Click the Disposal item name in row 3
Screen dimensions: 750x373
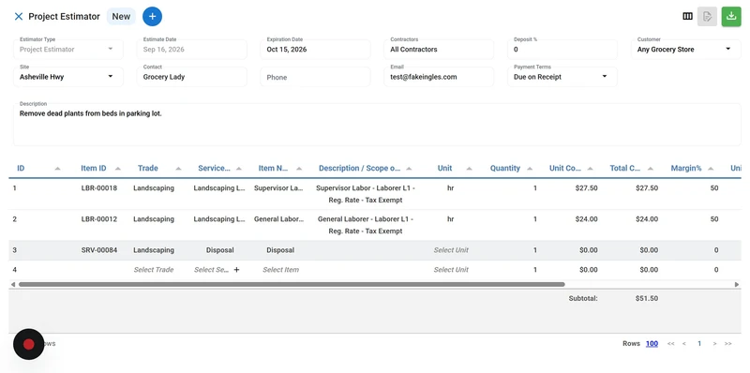[x=280, y=250]
